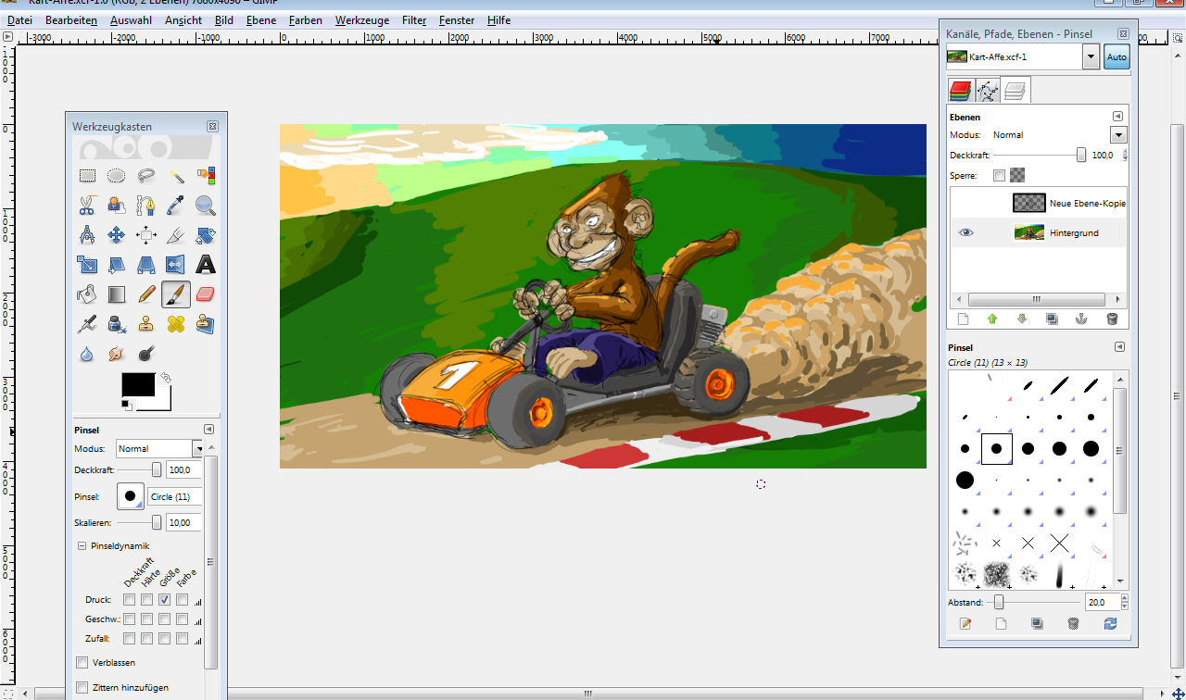
Task: Choose the Zoom magnifier tool
Action: point(206,206)
